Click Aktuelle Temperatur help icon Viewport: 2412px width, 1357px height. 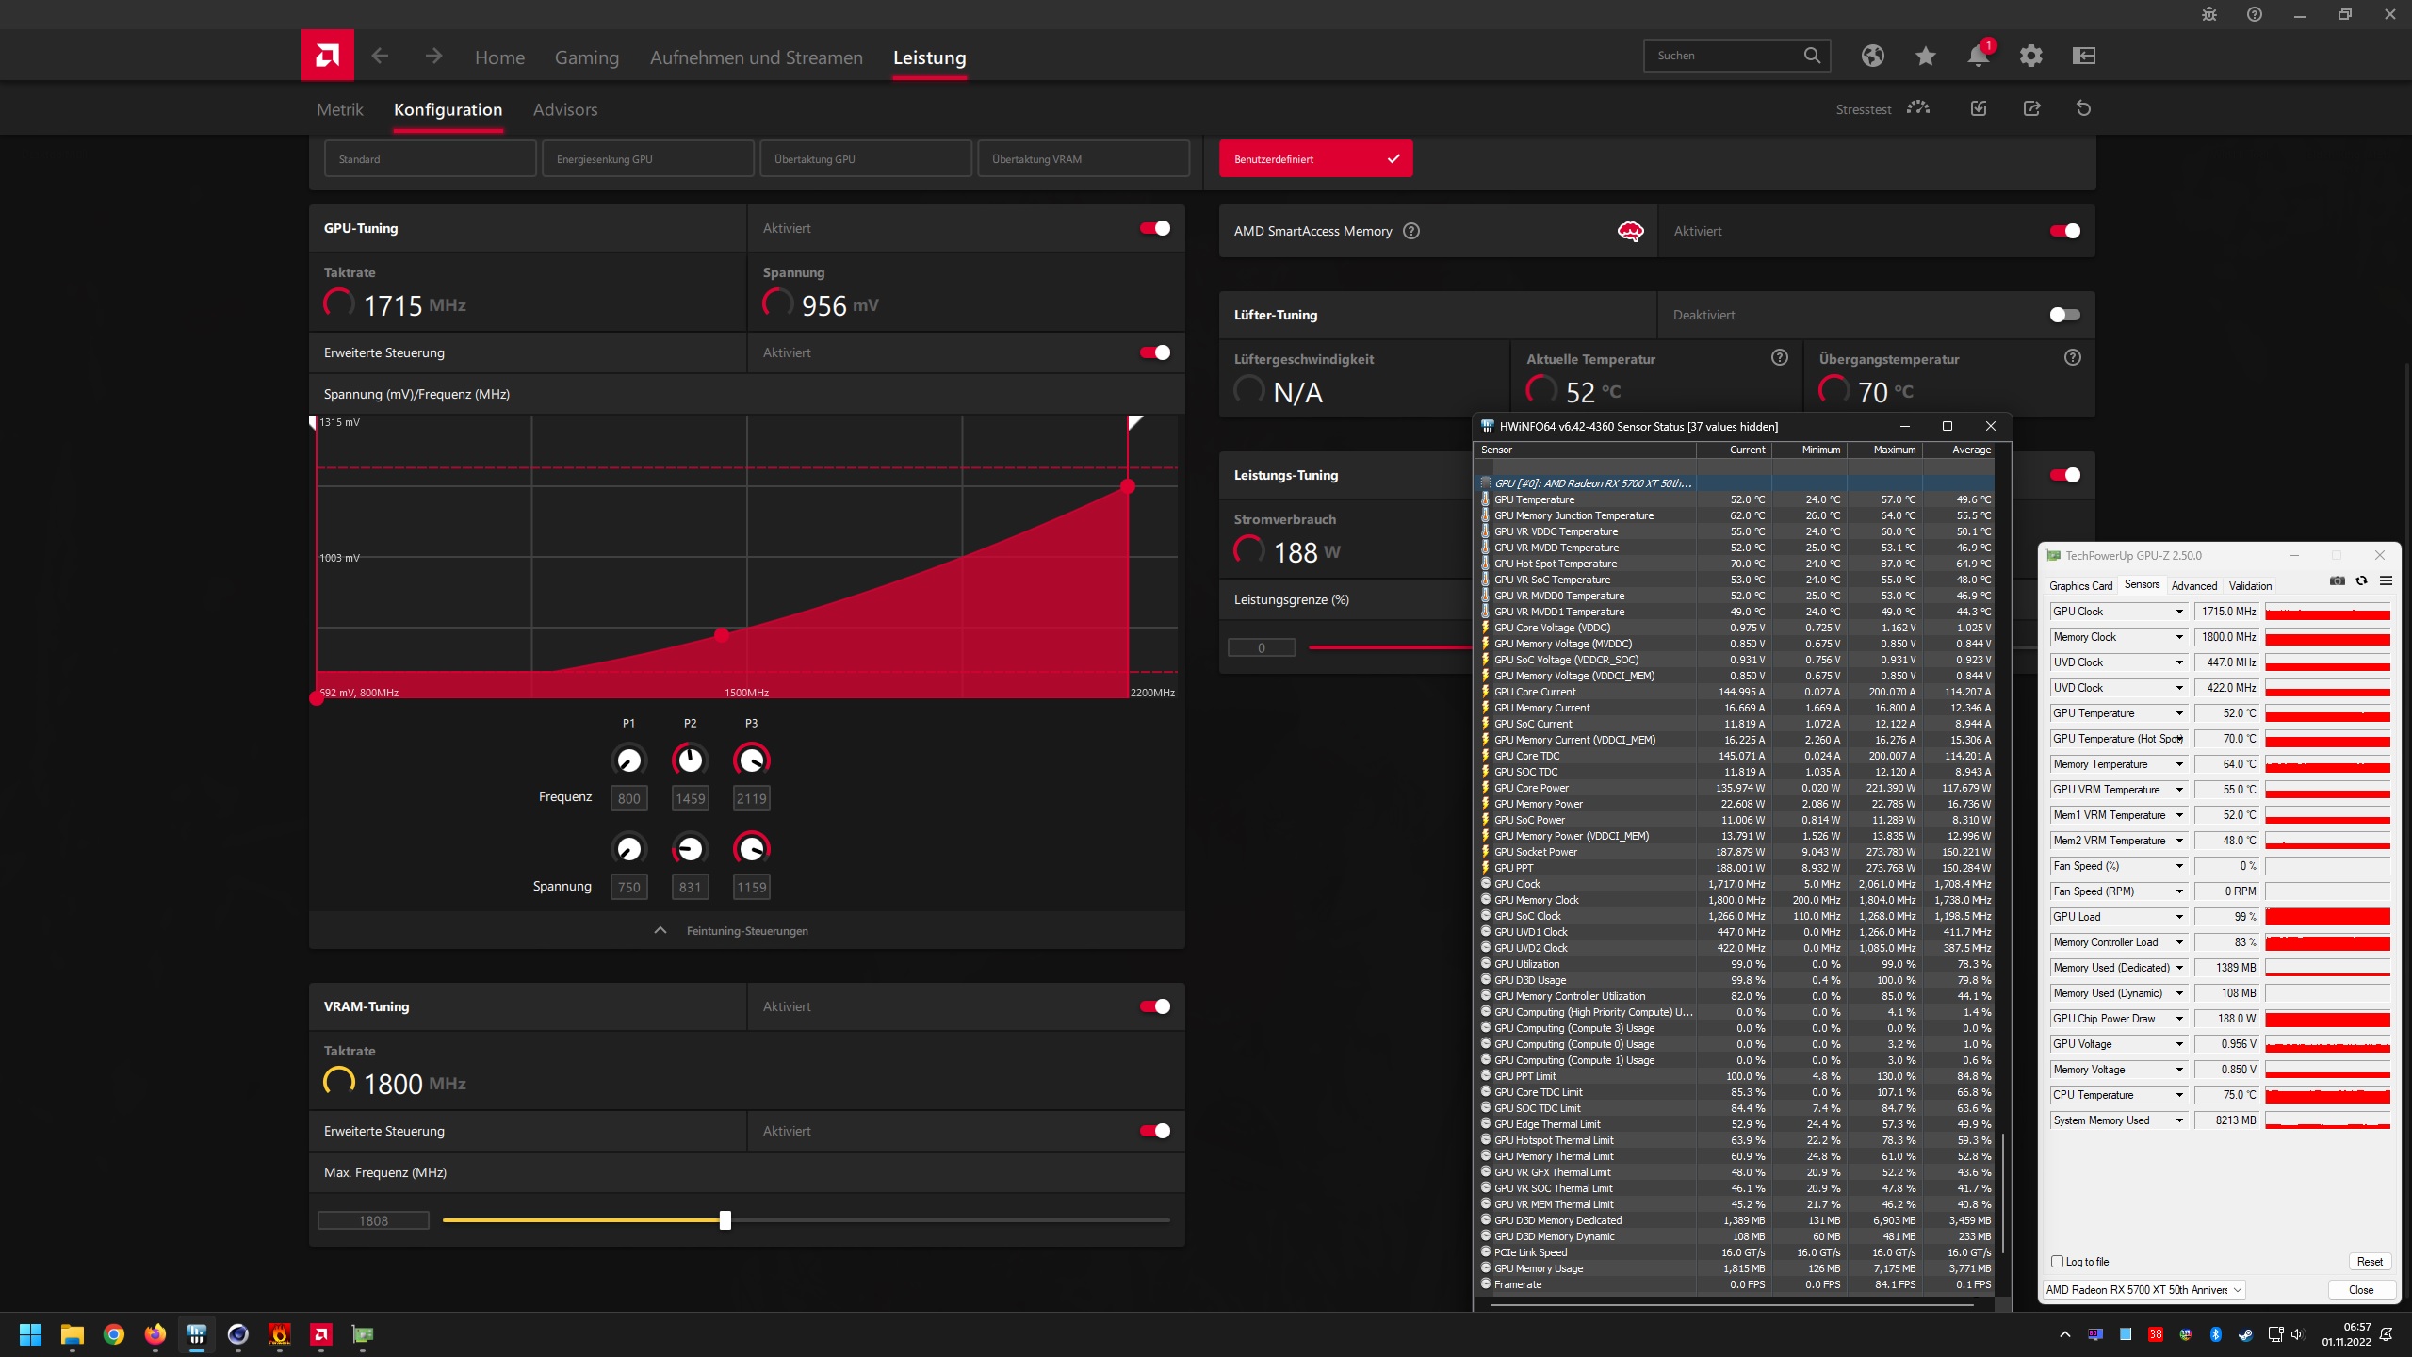(x=1780, y=357)
